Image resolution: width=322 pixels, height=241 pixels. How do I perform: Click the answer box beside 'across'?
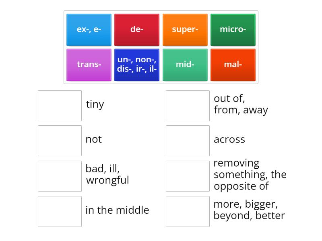187,141
